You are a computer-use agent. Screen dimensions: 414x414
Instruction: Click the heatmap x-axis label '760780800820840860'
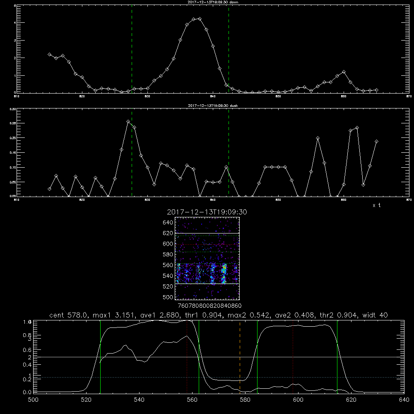click(209, 306)
